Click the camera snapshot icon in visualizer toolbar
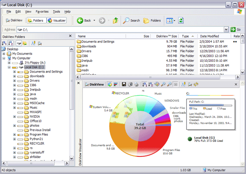This screenshot has height=174, width=246. click(130, 84)
